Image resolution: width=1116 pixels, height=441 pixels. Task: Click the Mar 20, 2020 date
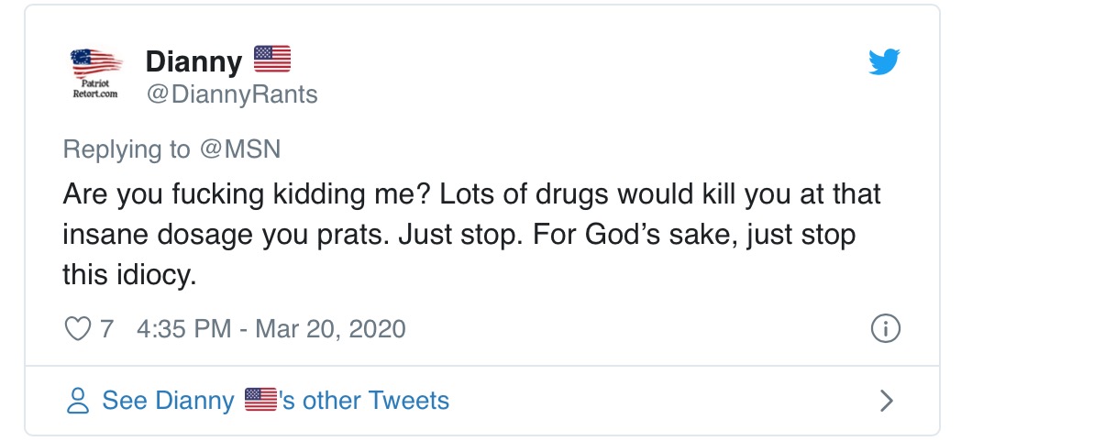(x=330, y=328)
